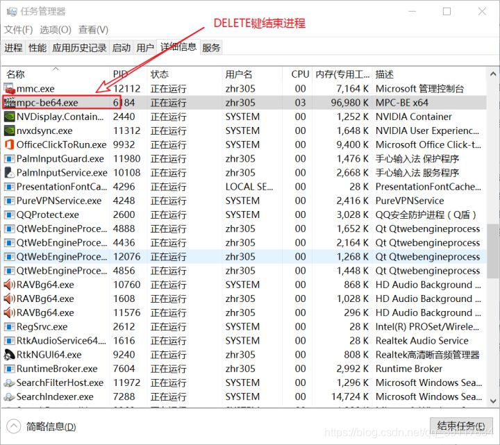The height and width of the screenshot is (445, 500).
Task: Click the RegSrvc.exe icon
Action: coord(9,327)
